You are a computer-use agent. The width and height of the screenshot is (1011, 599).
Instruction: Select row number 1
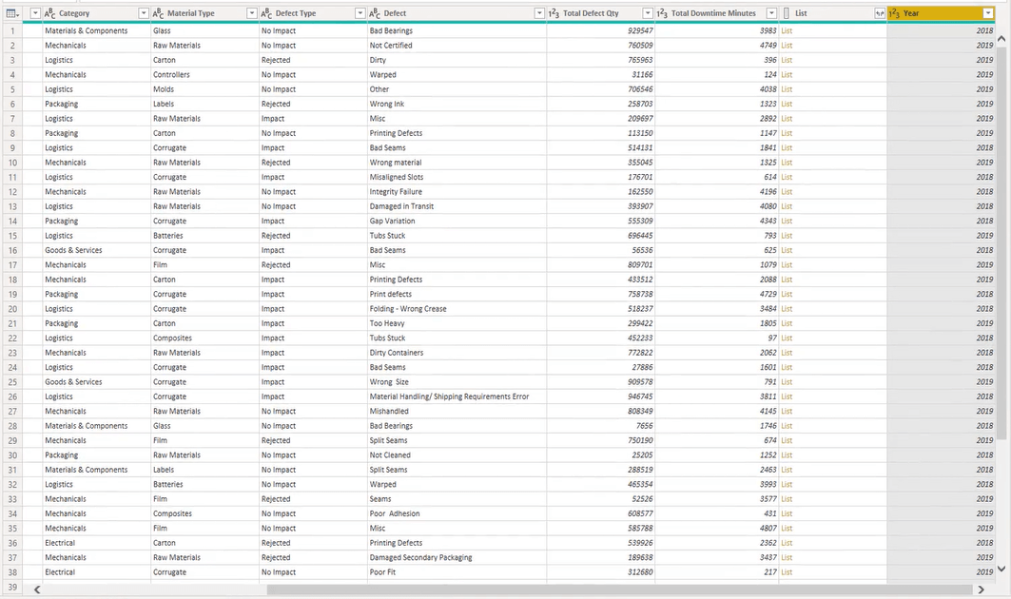coord(12,30)
